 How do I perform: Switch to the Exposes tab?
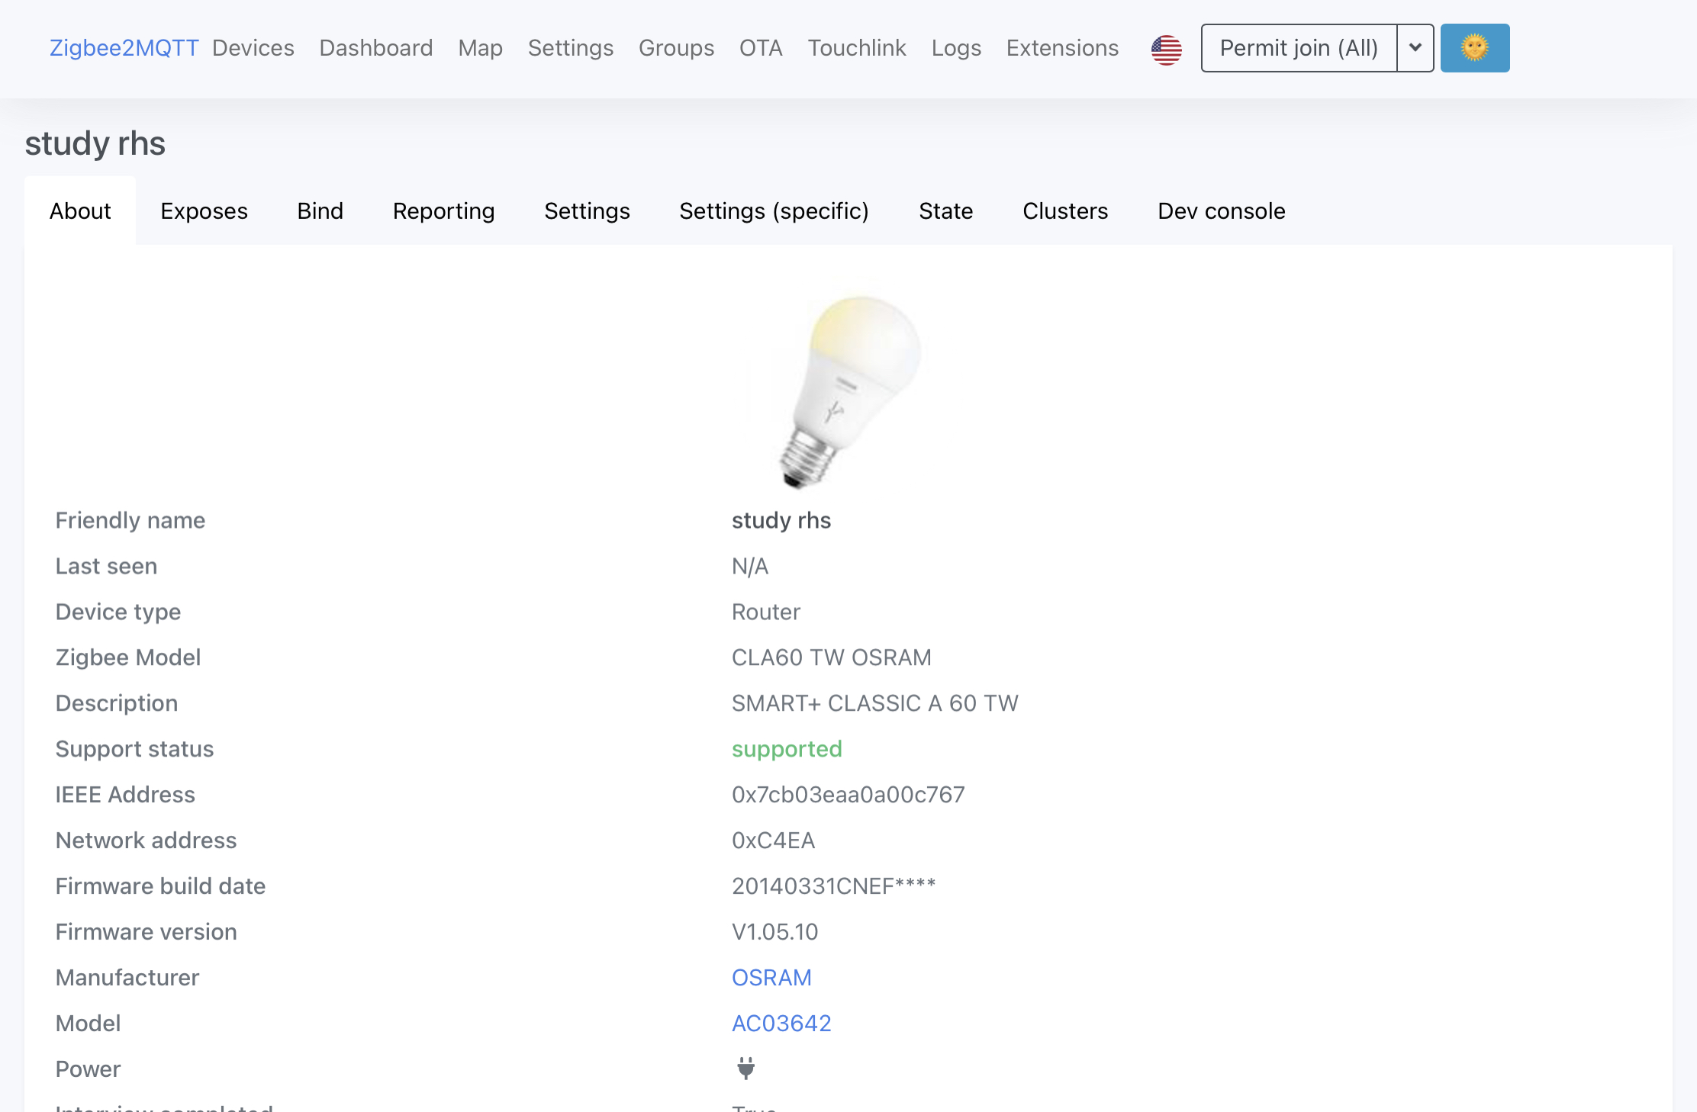click(x=204, y=211)
